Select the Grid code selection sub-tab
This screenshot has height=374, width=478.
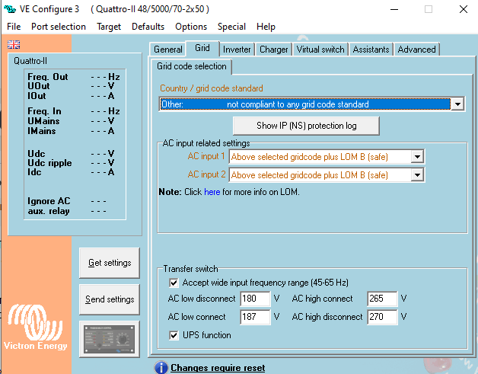pos(192,66)
